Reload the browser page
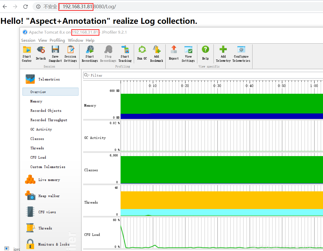The height and width of the screenshot is (251, 323). pos(25,7)
